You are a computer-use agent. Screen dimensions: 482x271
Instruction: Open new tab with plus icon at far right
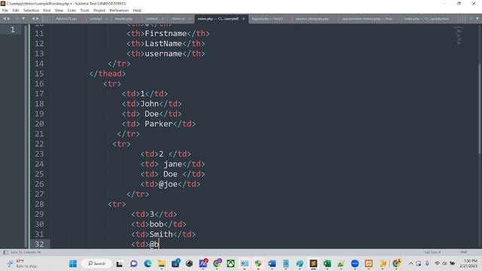point(471,19)
